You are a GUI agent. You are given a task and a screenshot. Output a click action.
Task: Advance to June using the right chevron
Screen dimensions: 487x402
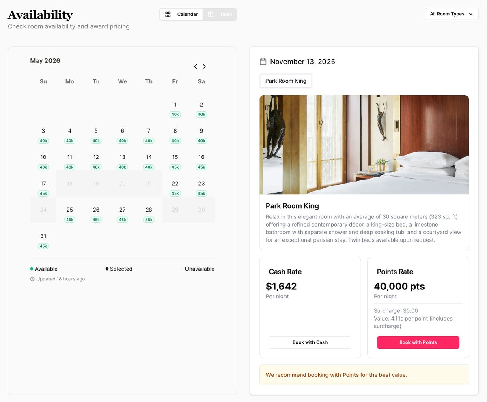[x=204, y=66]
